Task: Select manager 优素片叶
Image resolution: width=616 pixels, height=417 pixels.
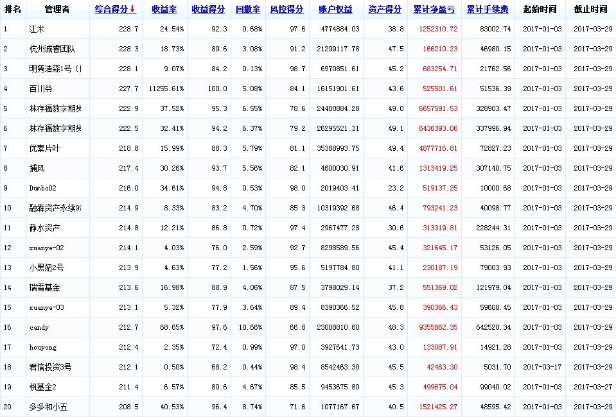Action: (x=44, y=148)
